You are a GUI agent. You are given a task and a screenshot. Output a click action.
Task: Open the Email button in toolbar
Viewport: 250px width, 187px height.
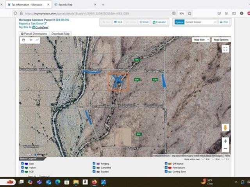[x=144, y=22]
